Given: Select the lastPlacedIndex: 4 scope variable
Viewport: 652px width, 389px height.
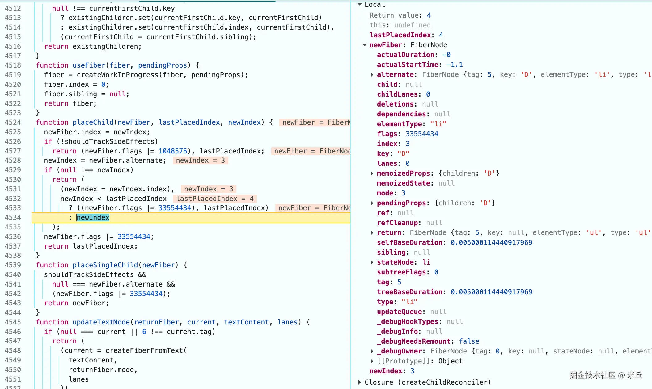Looking at the screenshot, I should (x=406, y=35).
